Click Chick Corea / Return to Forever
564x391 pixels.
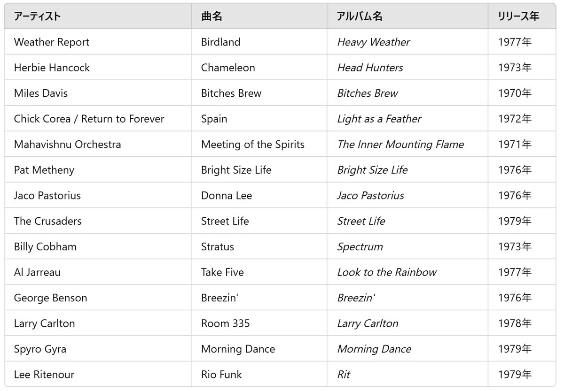(x=89, y=119)
